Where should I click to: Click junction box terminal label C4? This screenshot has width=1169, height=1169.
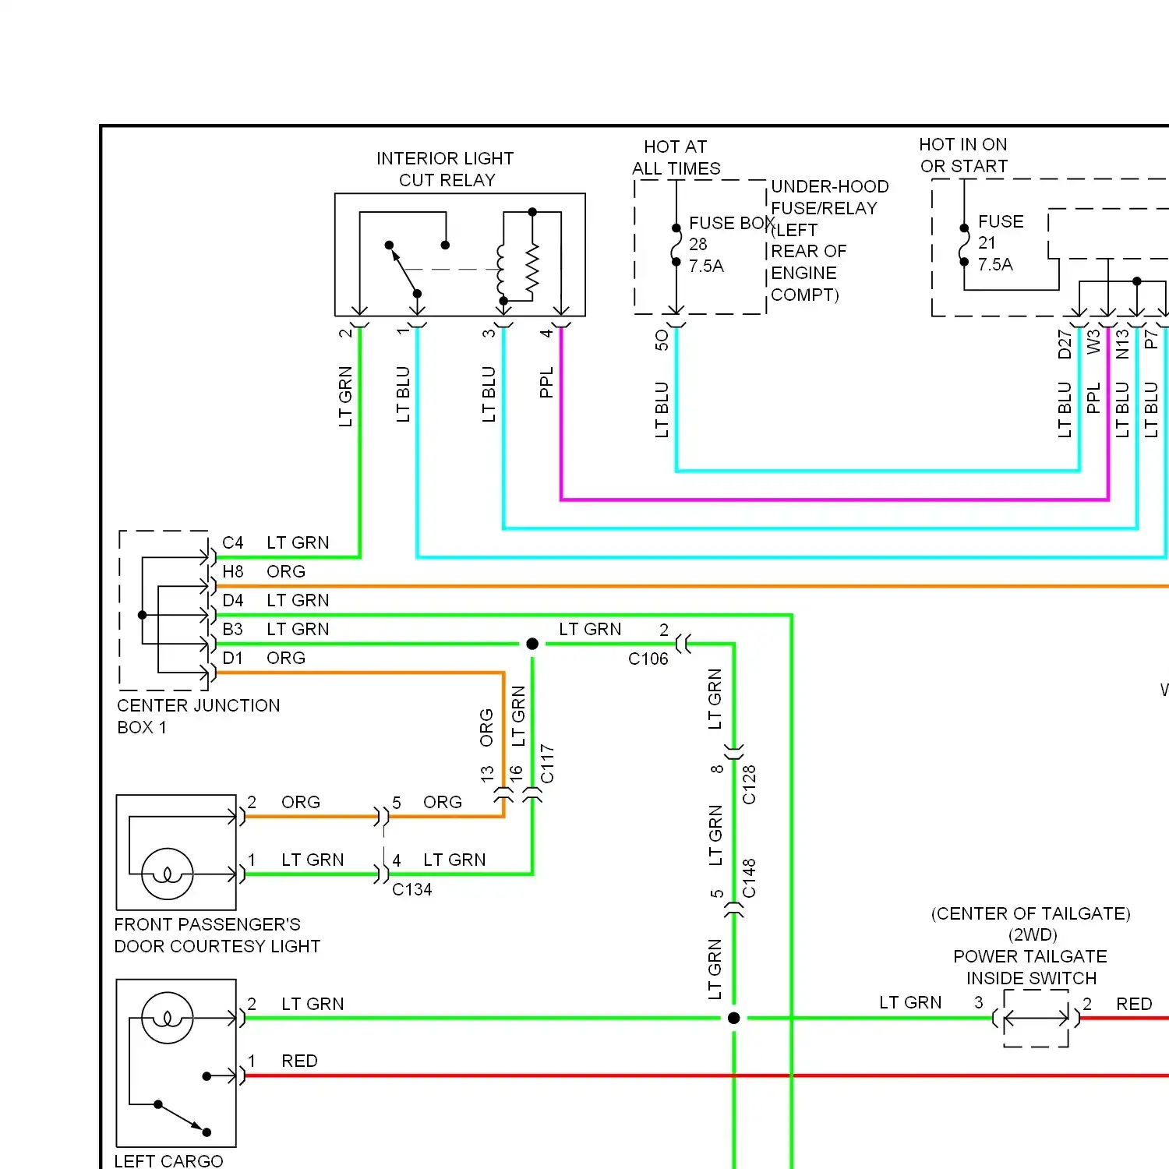[232, 542]
